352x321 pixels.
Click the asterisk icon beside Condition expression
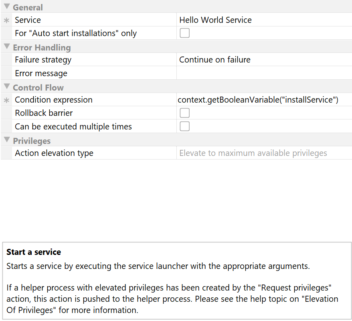point(6,100)
